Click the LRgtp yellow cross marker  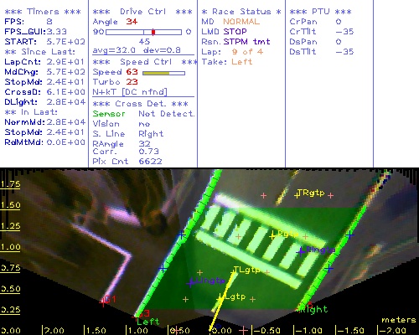tap(272, 236)
